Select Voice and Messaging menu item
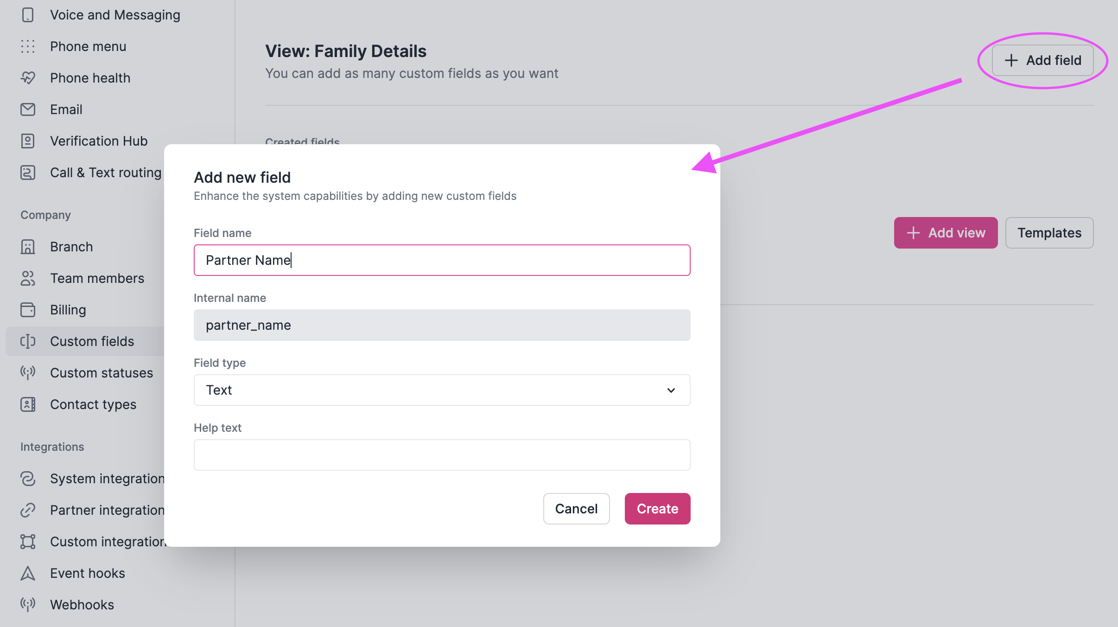Viewport: 1118px width, 627px height. pyautogui.click(x=115, y=15)
